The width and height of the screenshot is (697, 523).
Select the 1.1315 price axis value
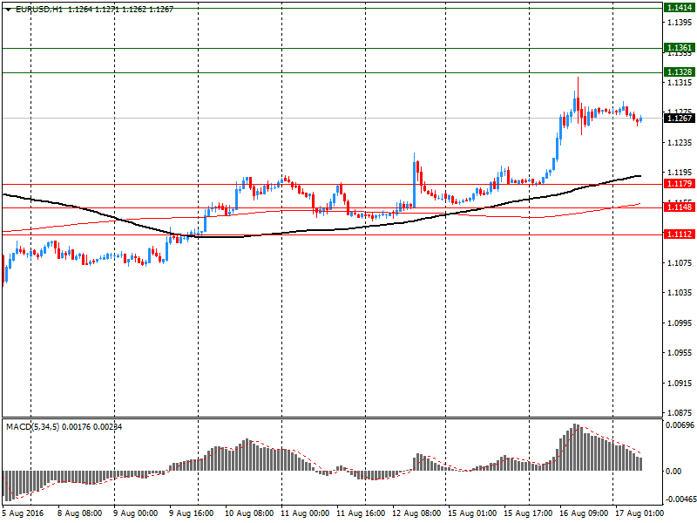point(680,83)
